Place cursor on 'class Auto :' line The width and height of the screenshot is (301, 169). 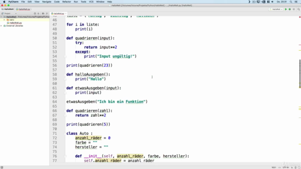pos(79,133)
